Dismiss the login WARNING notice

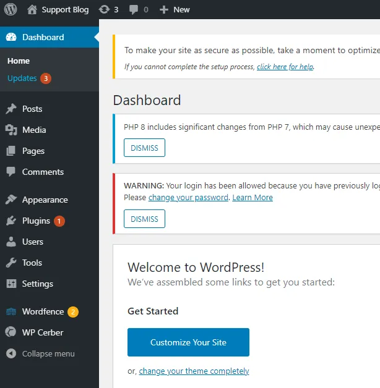[x=145, y=219]
